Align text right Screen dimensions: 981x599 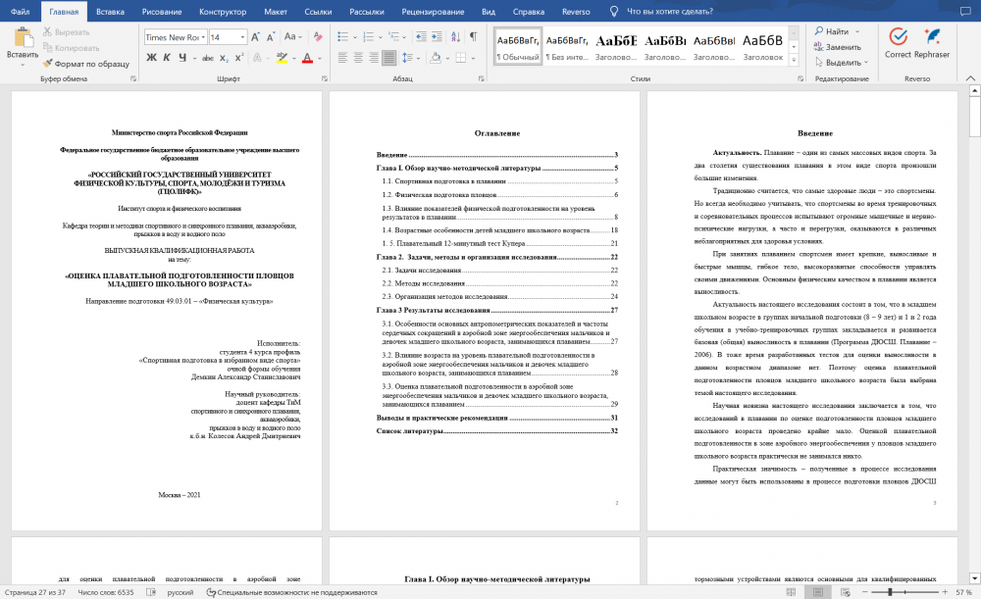coord(374,58)
